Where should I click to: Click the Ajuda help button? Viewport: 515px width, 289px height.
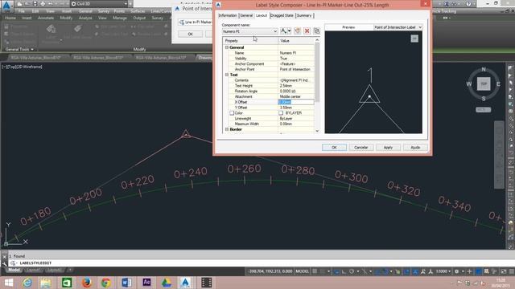(x=415, y=148)
